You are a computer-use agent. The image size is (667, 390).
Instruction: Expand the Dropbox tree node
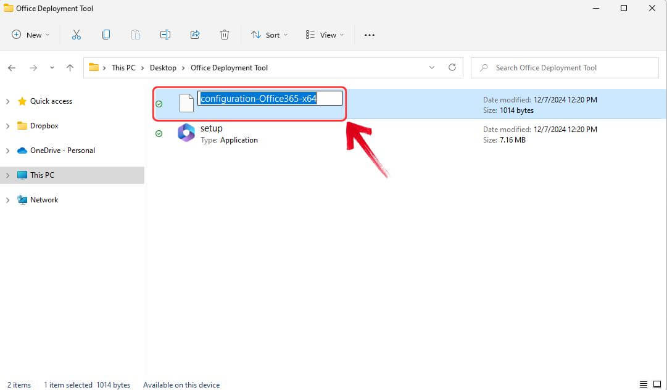click(x=7, y=126)
